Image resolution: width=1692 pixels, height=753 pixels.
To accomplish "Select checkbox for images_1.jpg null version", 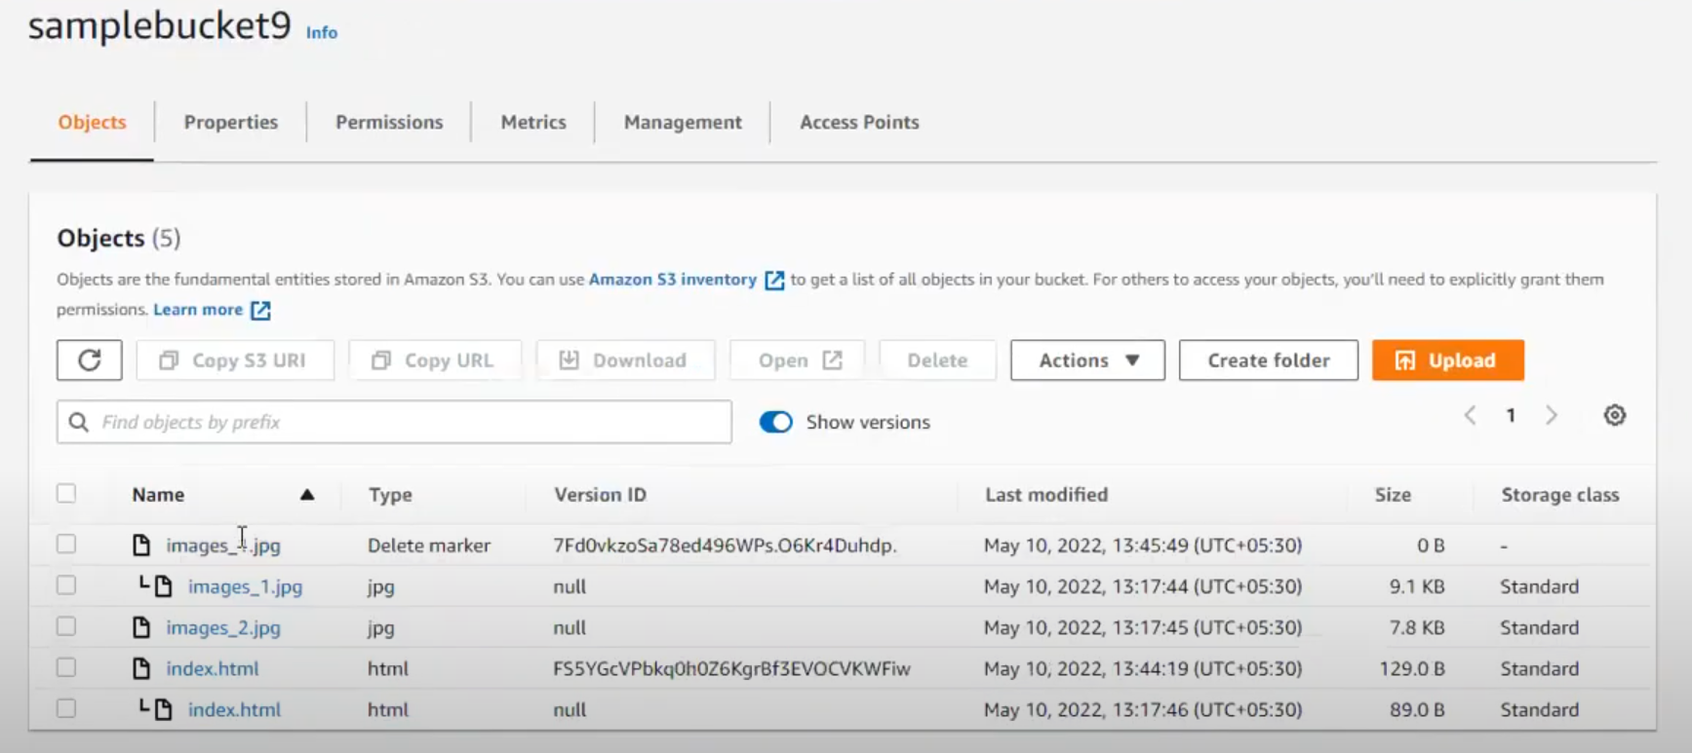I will point(66,584).
